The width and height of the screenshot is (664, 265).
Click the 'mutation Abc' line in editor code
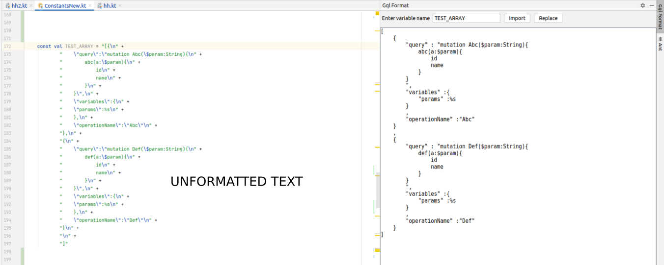[131, 54]
